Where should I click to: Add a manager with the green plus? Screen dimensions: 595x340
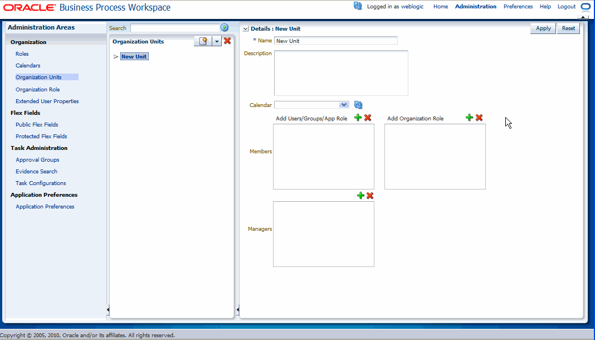360,196
